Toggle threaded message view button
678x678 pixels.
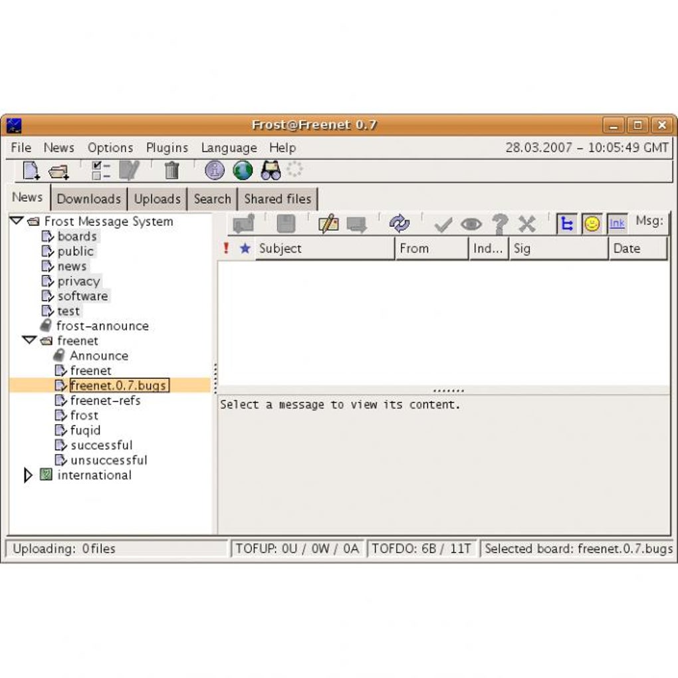coord(566,223)
